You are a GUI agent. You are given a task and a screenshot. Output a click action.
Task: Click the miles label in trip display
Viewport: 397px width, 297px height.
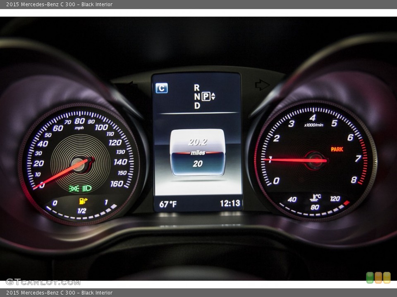click(198, 153)
